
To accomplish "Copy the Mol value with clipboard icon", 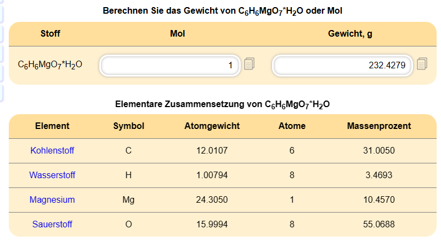I will [x=249, y=64].
